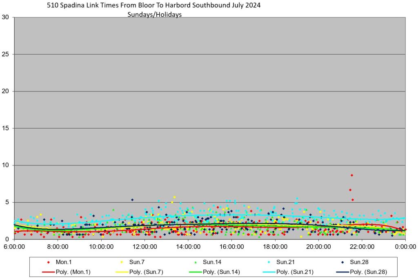Click the 30 value on the y-axis
This screenshot has height=279, width=418.
[x=6, y=18]
